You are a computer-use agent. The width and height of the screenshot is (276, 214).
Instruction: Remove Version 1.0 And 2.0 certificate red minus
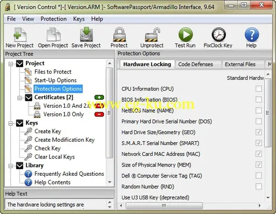coord(99,106)
